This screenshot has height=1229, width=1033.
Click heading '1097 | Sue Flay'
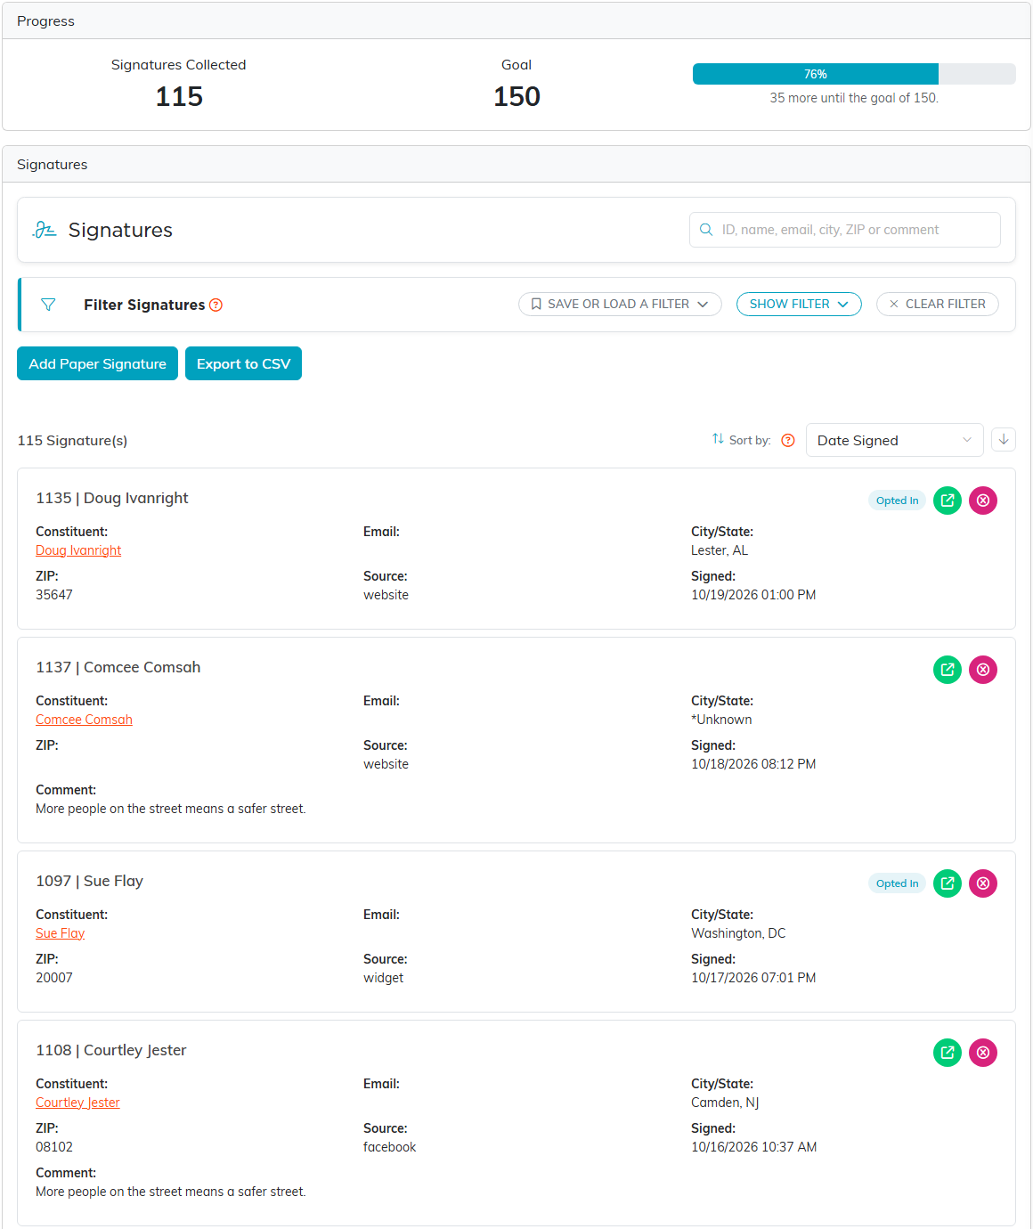click(x=89, y=881)
